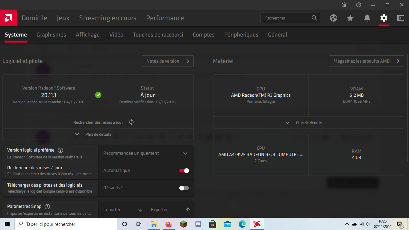Click the AMD Radeon(TM) R3 Graphics text

pos(261,95)
